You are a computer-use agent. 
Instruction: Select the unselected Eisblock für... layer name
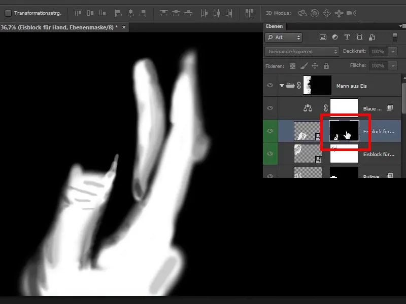[x=379, y=155]
